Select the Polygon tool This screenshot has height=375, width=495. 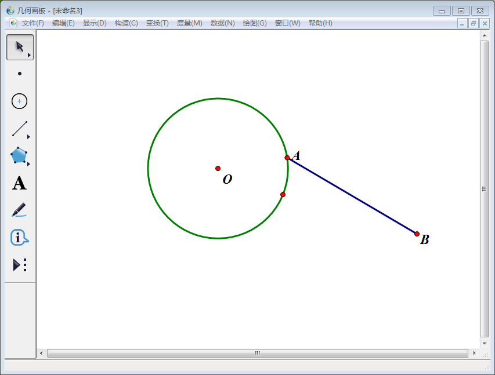[x=19, y=155]
